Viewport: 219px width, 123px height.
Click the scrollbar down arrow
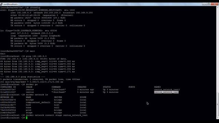click(218, 118)
